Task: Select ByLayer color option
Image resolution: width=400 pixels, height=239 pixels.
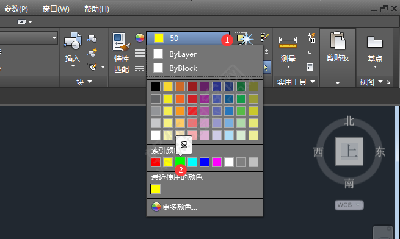Action: pyautogui.click(x=205, y=54)
